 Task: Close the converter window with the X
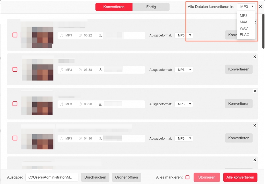pos(260,6)
